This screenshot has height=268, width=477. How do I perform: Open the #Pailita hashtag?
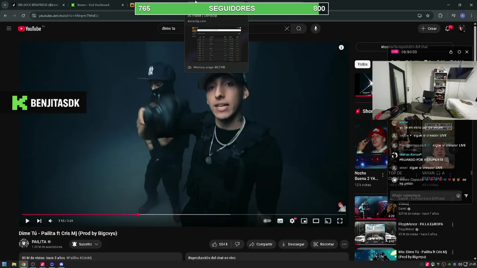coord(72,258)
